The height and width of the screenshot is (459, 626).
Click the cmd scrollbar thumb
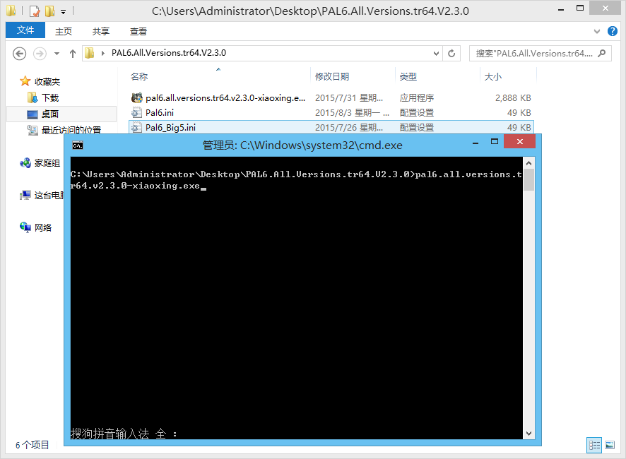tap(528, 179)
